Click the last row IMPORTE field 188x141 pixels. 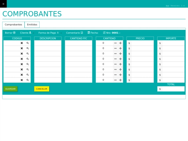pos(173,80)
